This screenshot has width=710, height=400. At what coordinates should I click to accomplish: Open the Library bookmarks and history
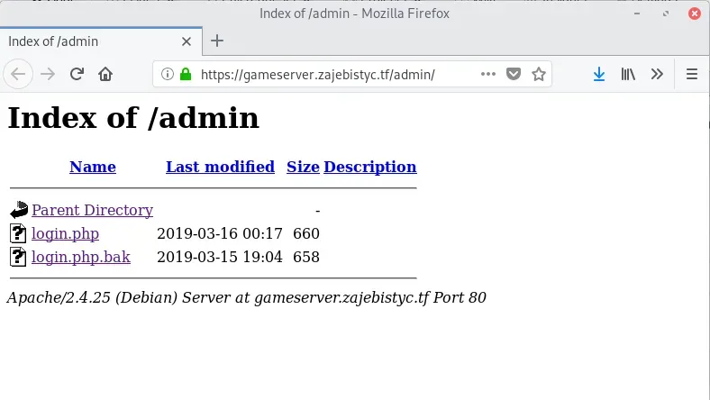[x=628, y=74]
